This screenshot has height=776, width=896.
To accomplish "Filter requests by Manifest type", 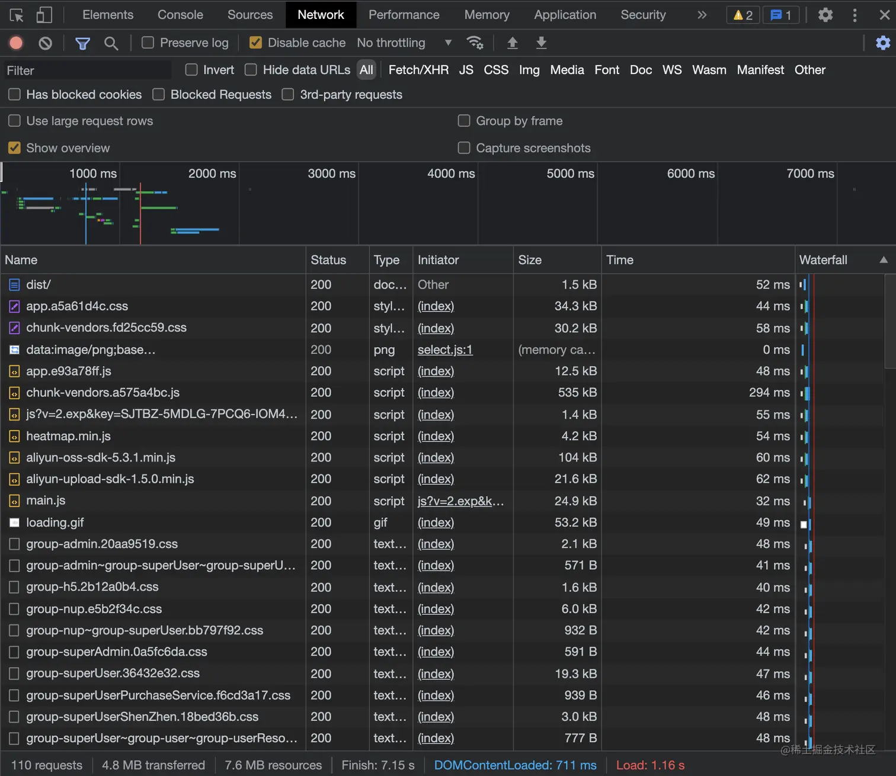I will coord(760,70).
